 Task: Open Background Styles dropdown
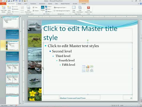click(x=60, y=7)
